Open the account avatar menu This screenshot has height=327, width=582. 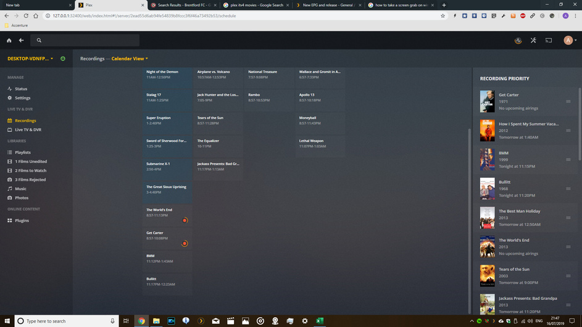(570, 40)
